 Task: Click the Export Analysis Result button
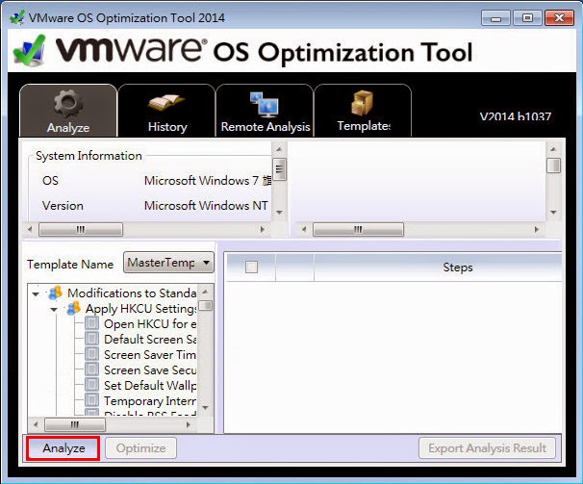[487, 447]
